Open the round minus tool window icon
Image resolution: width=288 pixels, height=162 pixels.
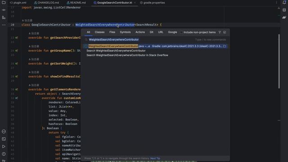pos(4,131)
